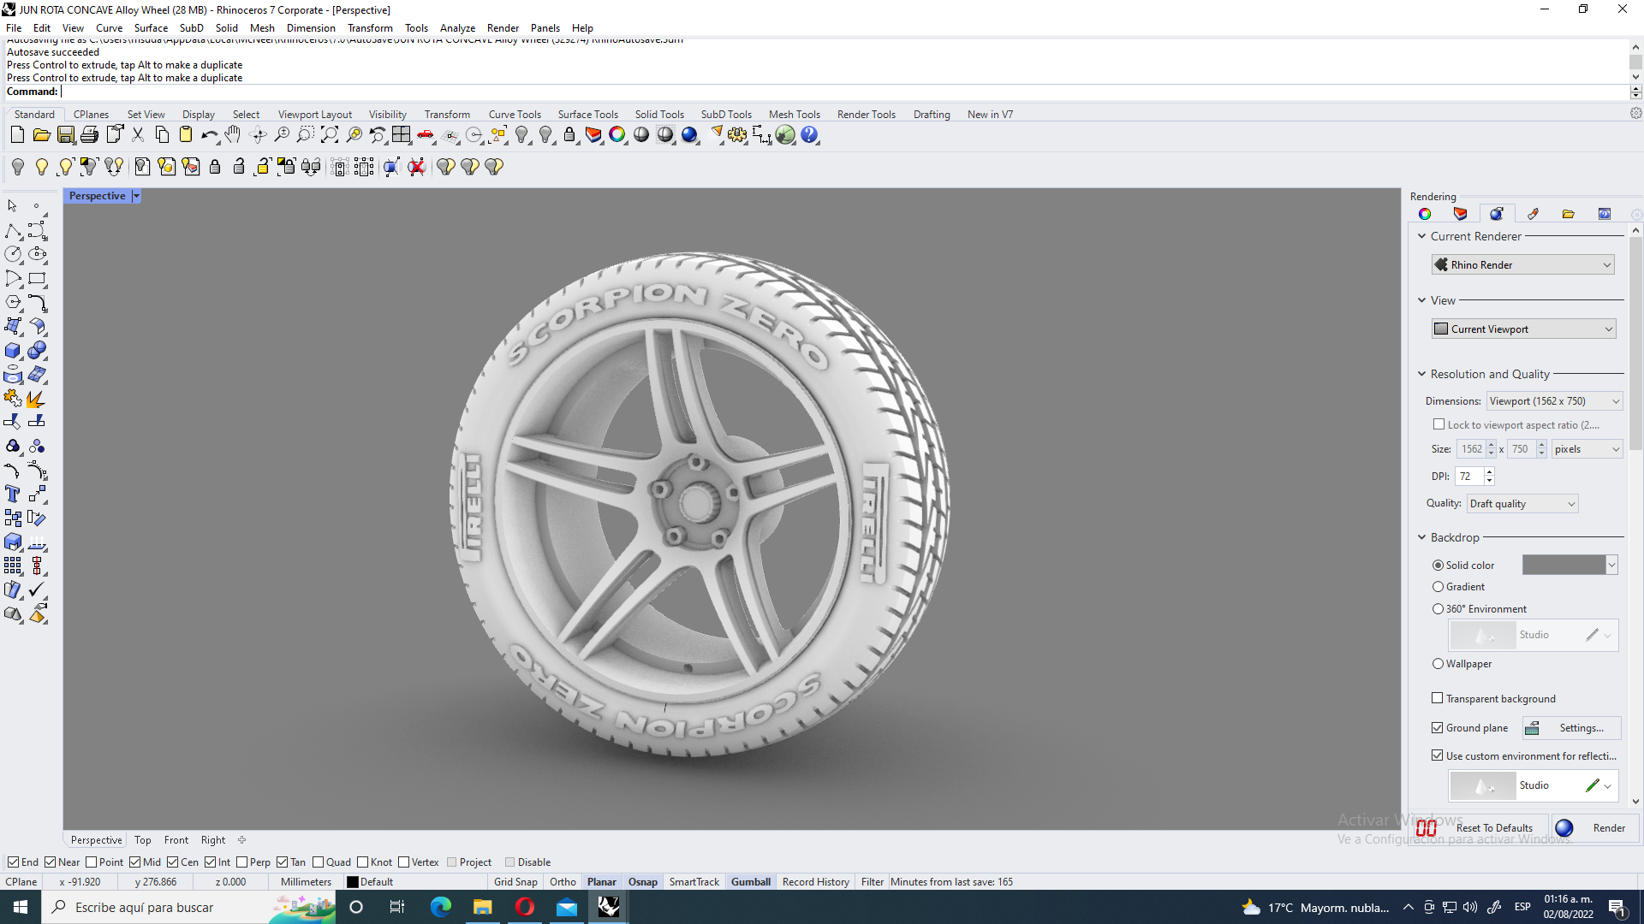Viewport: 1644px width, 924px height.
Task: Select the Sphere tool in the sidebar
Action: [38, 350]
